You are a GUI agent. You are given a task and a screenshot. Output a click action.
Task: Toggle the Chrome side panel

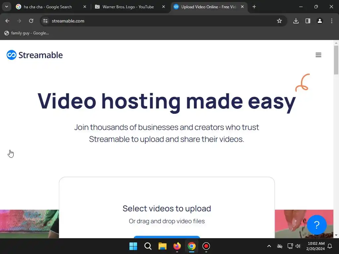coord(308,21)
